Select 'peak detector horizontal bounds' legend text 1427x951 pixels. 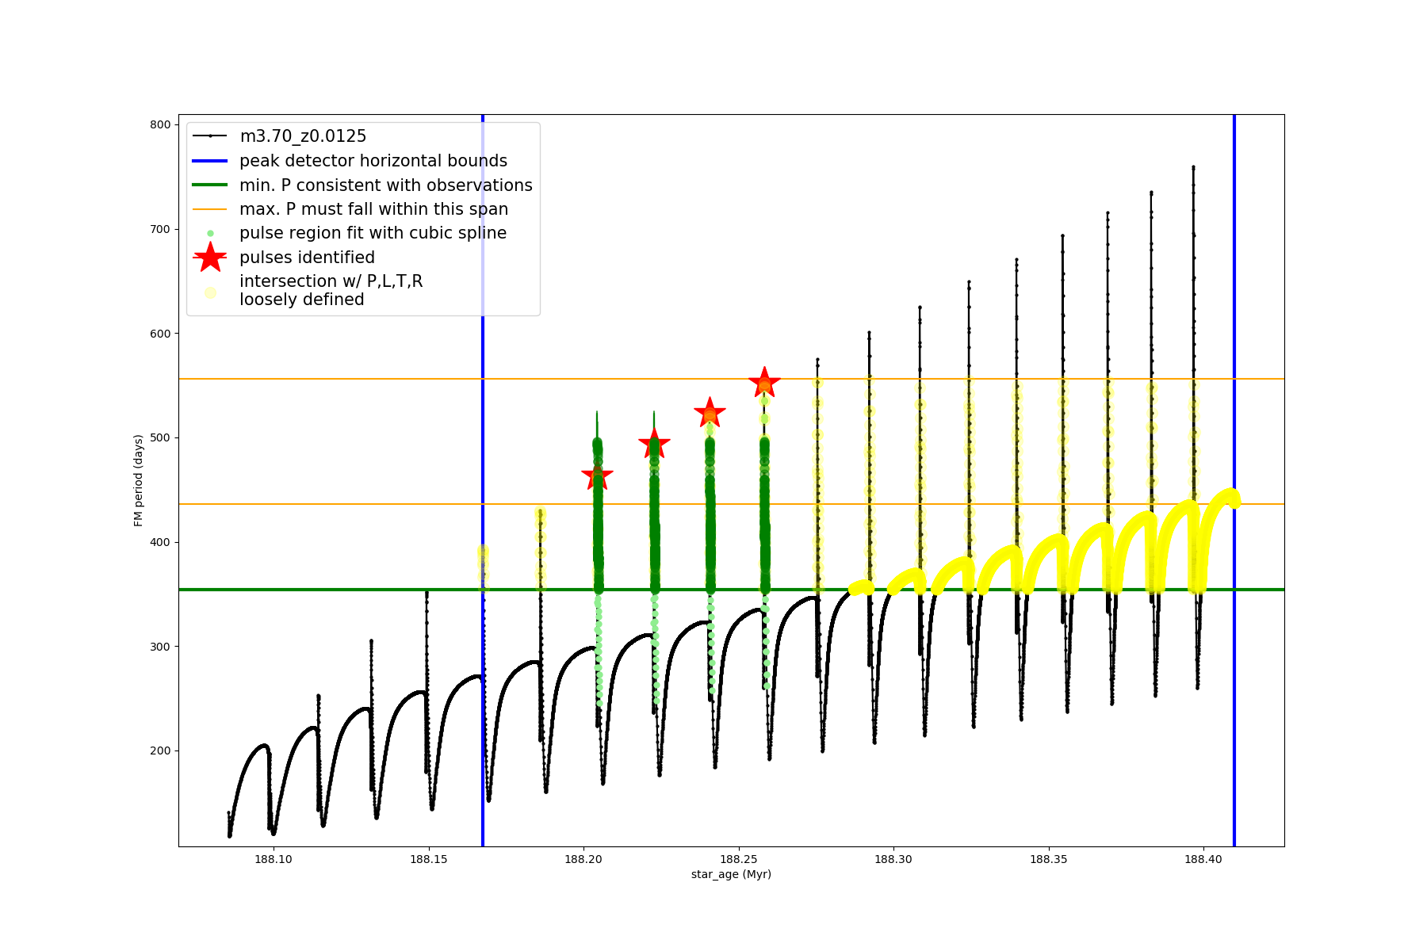tap(373, 161)
